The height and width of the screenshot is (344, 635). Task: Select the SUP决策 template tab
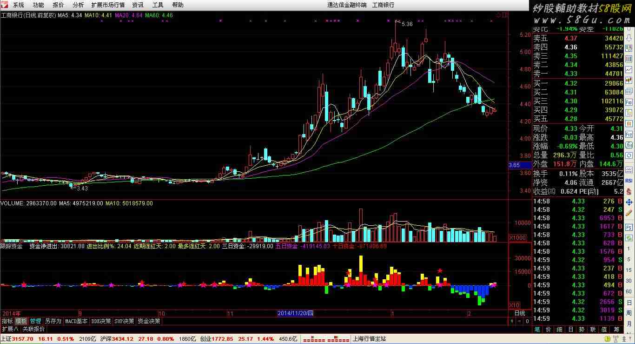pos(125,321)
